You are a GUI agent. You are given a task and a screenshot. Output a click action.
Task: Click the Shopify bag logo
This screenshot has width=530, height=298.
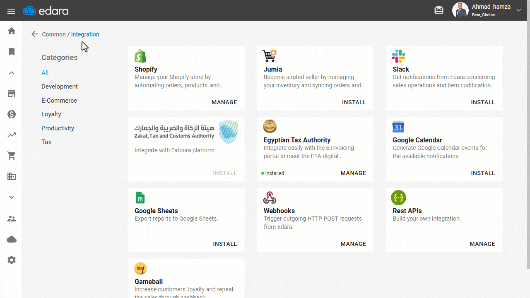pyautogui.click(x=140, y=56)
